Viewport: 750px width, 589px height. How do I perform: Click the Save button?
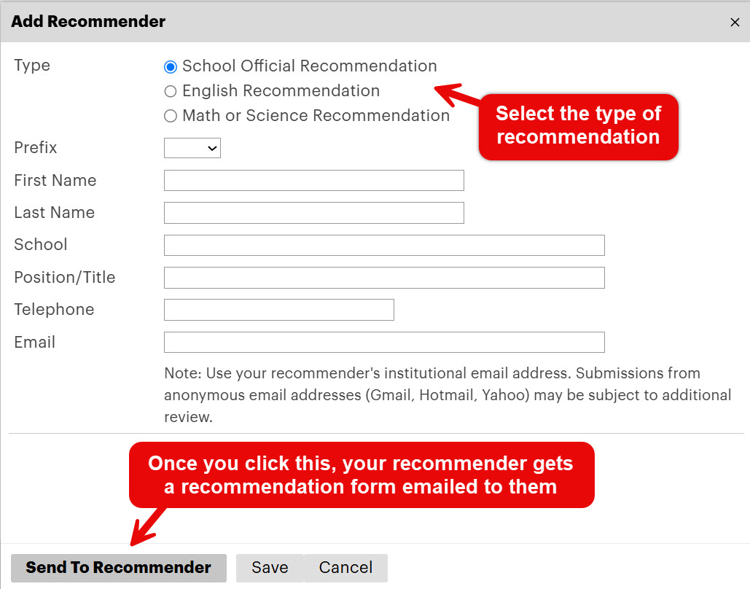pos(270,568)
